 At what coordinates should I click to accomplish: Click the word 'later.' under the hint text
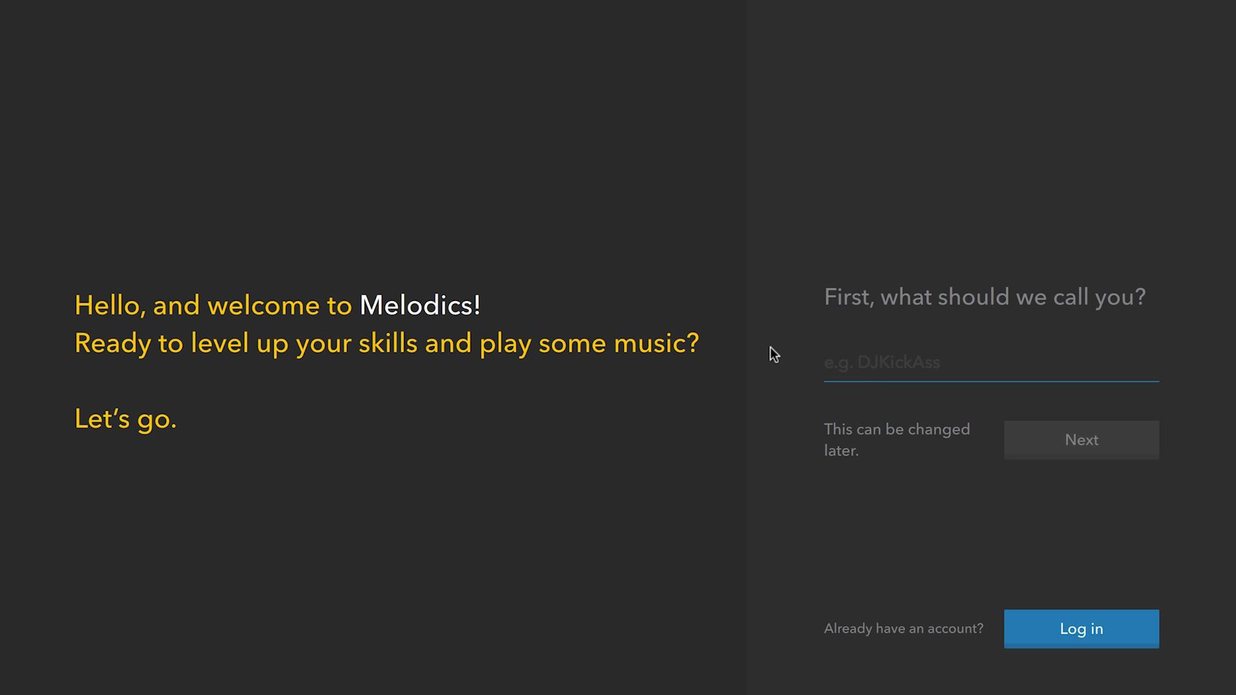pyautogui.click(x=841, y=451)
